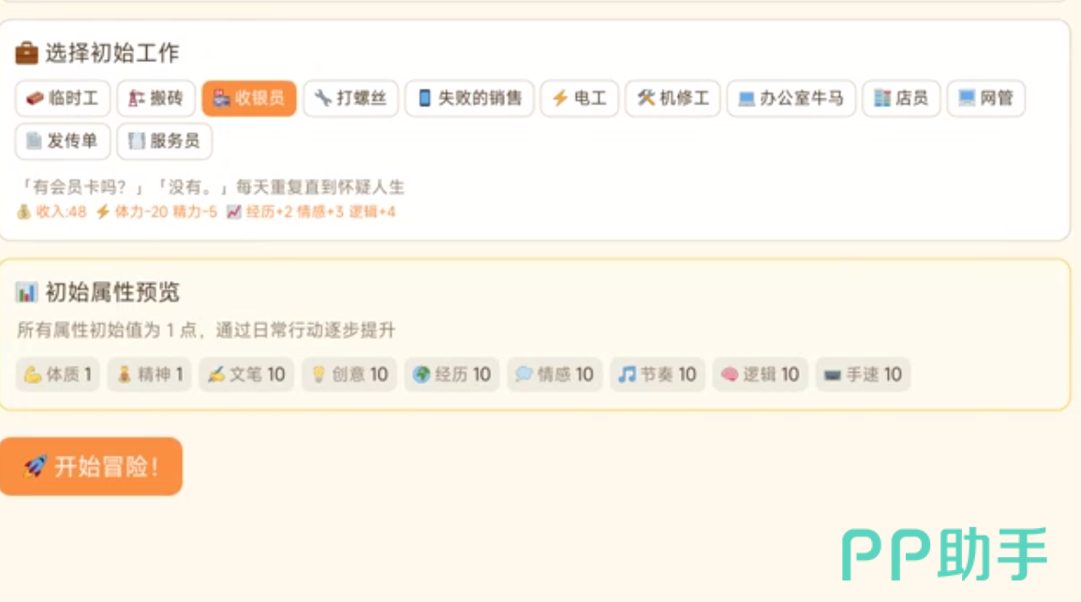1081x602 pixels.
Task: Choose 办公室牛马 job option
Action: coord(792,98)
